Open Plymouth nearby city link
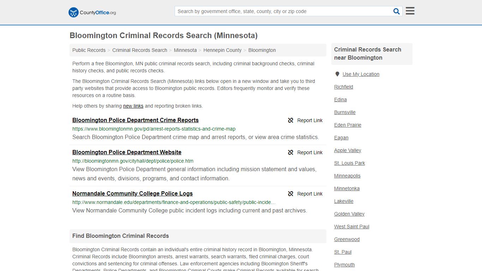The image size is (482, 271). [344, 265]
